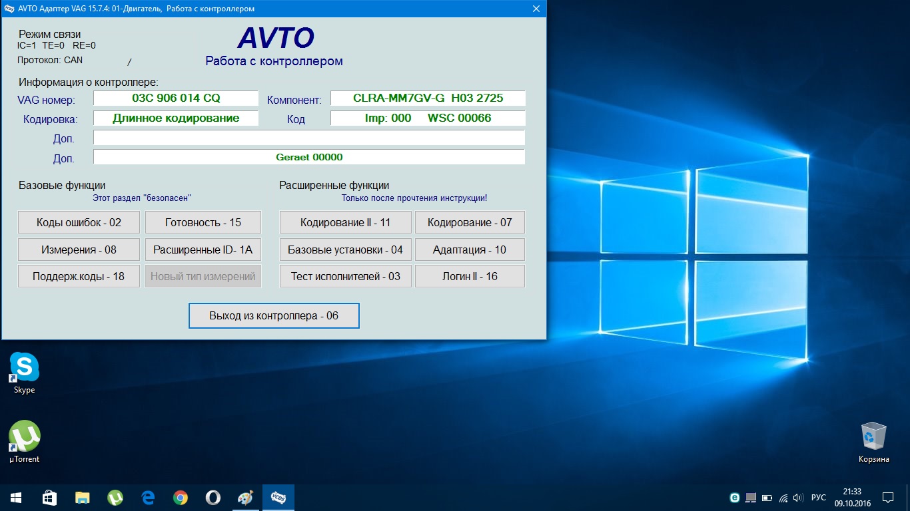Click the volume icon in system tray
Image resolution: width=910 pixels, height=511 pixels.
(798, 497)
